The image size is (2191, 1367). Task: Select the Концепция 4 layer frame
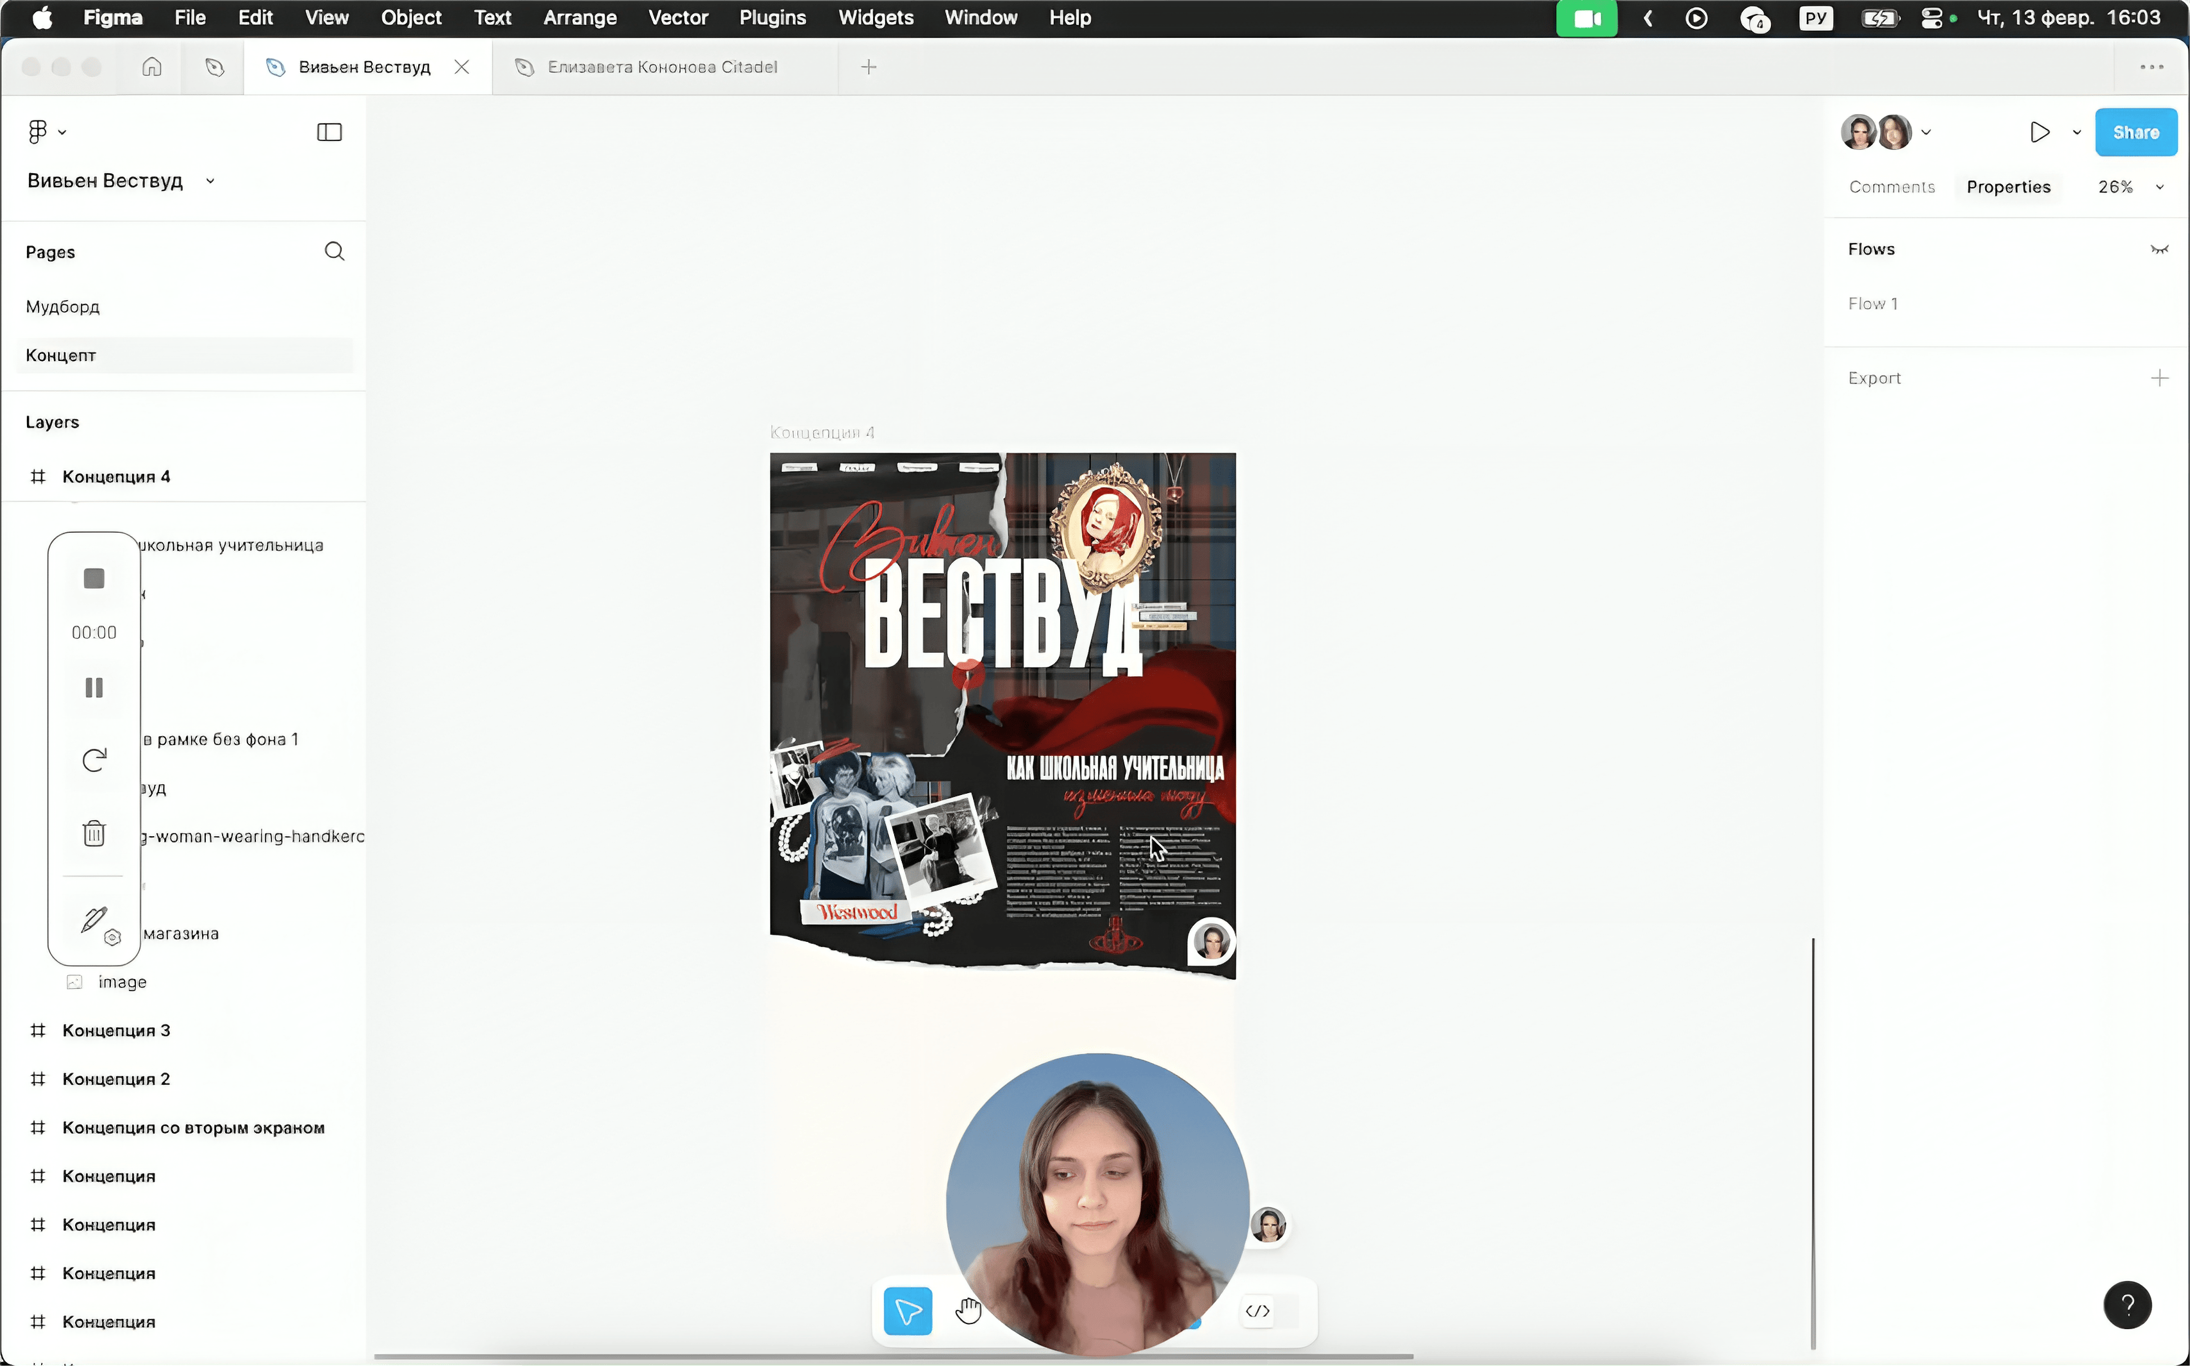click(x=115, y=476)
